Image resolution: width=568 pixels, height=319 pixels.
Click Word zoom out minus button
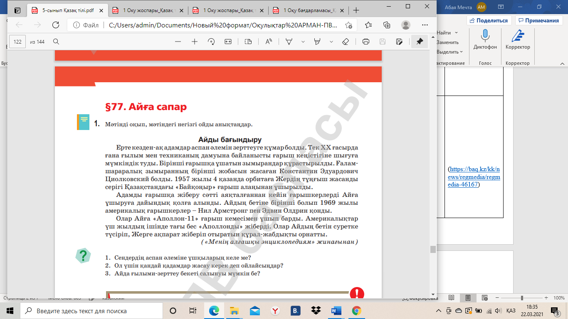coord(497,298)
